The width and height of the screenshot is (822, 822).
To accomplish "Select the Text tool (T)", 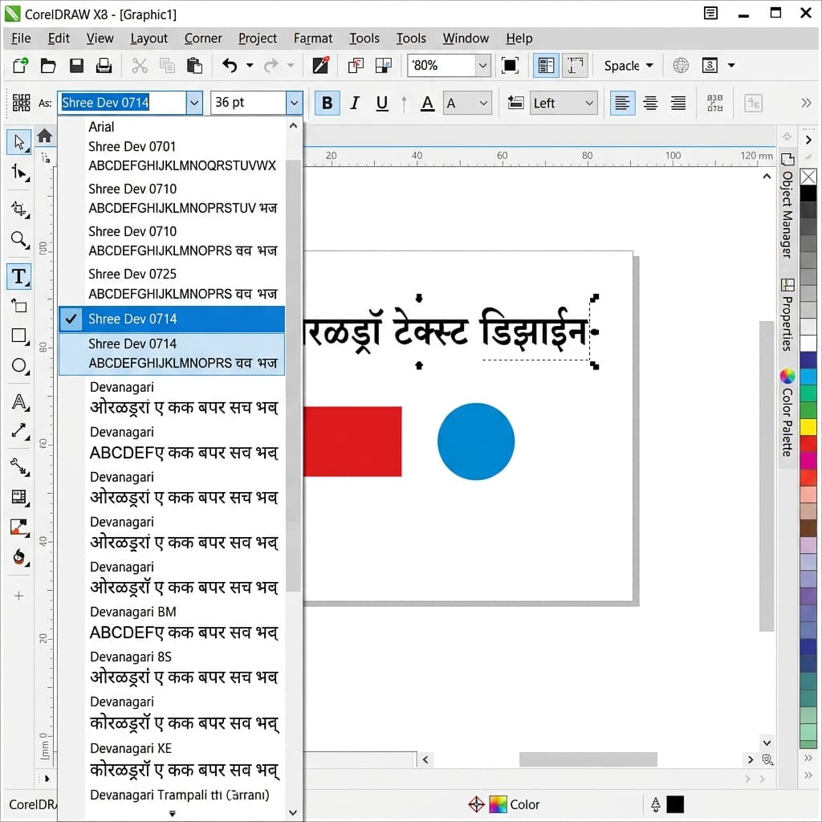I will 19,276.
